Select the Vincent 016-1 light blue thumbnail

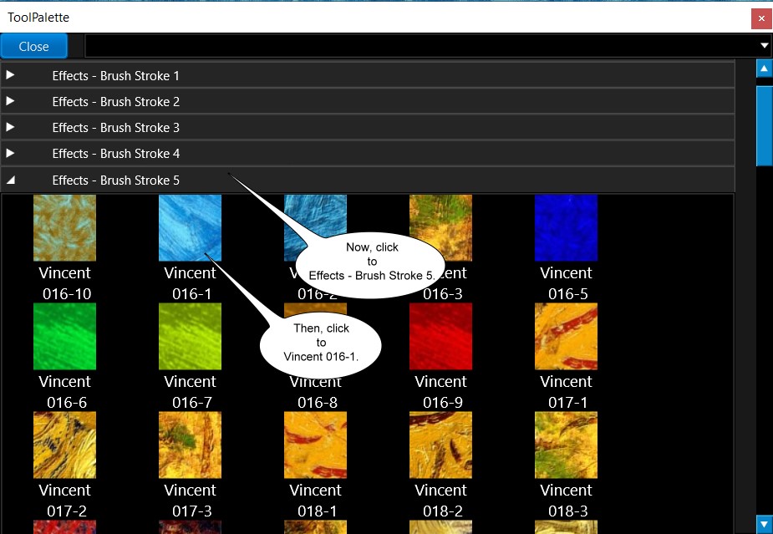pos(190,227)
